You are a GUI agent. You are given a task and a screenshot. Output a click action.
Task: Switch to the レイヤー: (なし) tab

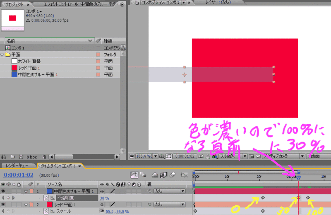click(218, 2)
